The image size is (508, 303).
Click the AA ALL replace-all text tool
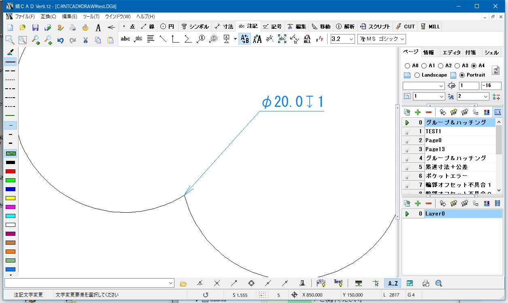click(307, 39)
